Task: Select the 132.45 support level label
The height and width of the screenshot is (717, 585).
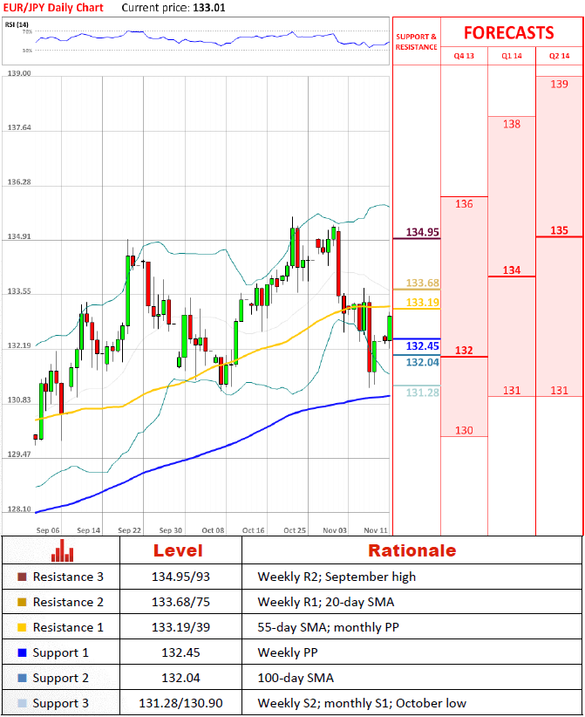Action: click(x=422, y=346)
